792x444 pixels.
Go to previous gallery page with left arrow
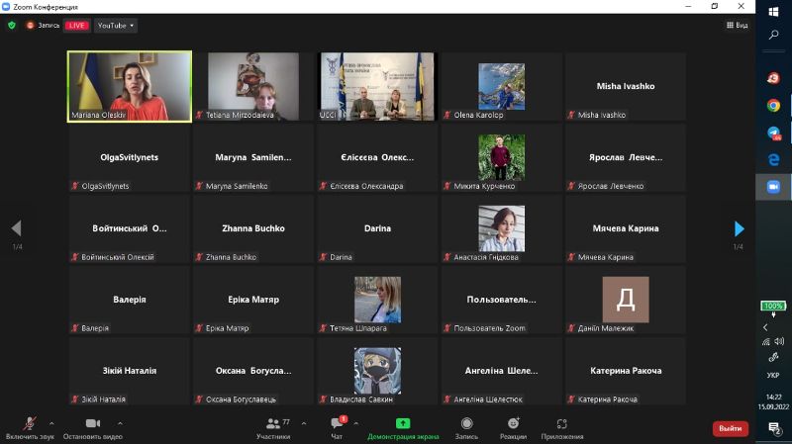tap(16, 228)
